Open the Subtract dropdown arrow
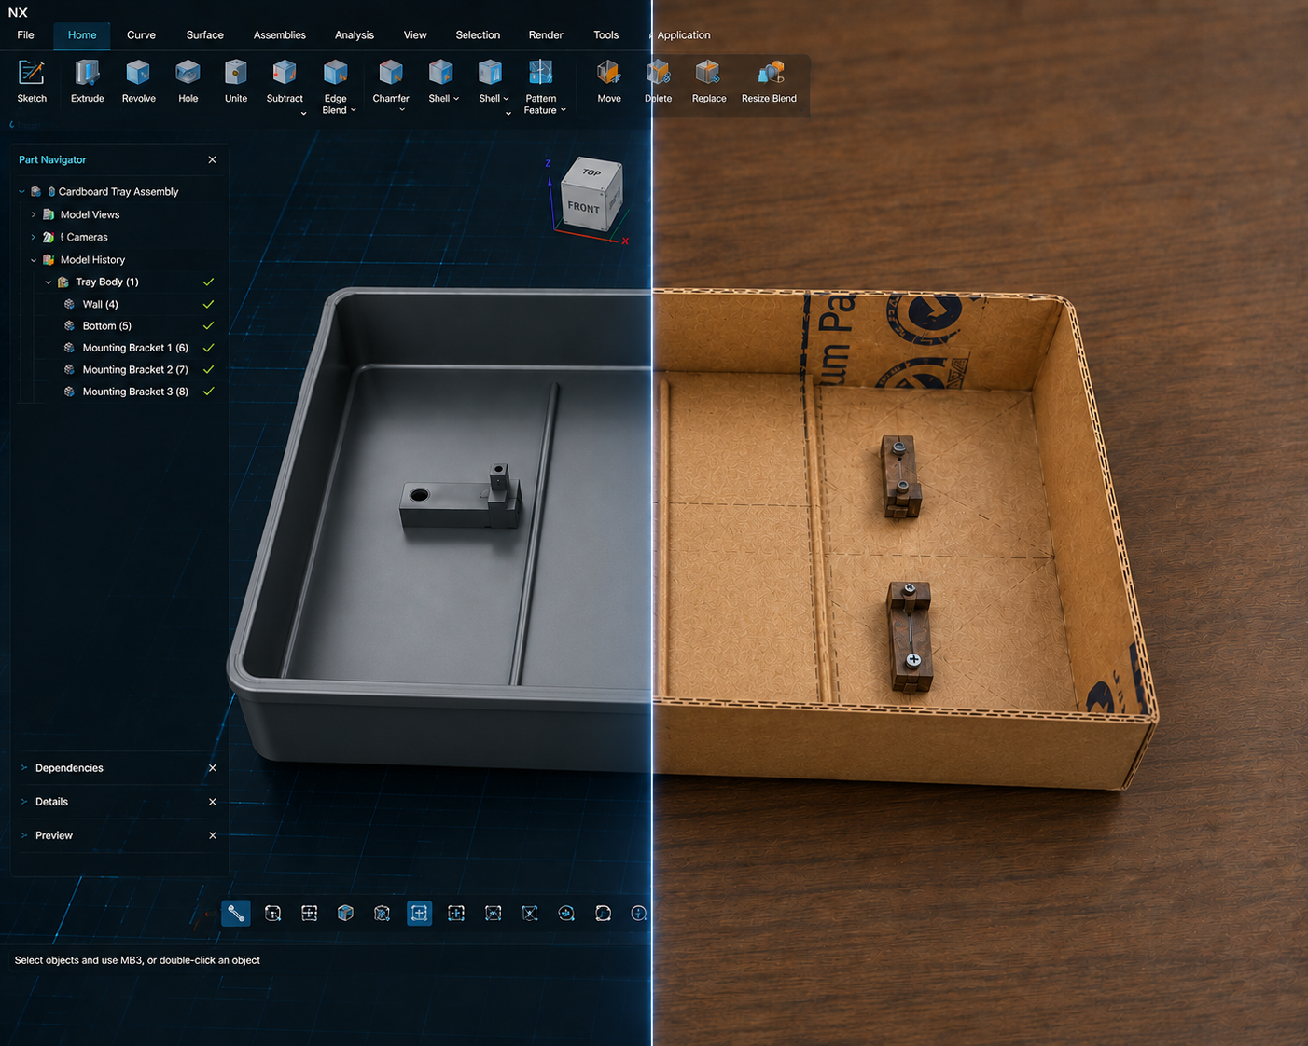The width and height of the screenshot is (1308, 1046). tap(303, 113)
